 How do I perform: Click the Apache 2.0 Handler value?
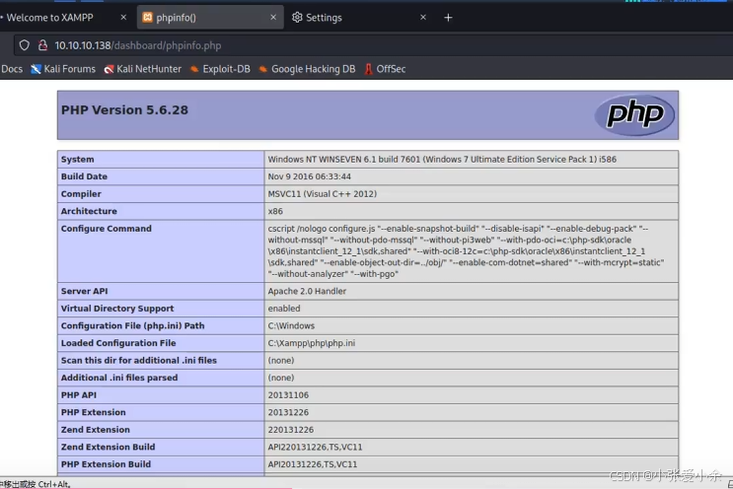tap(307, 291)
